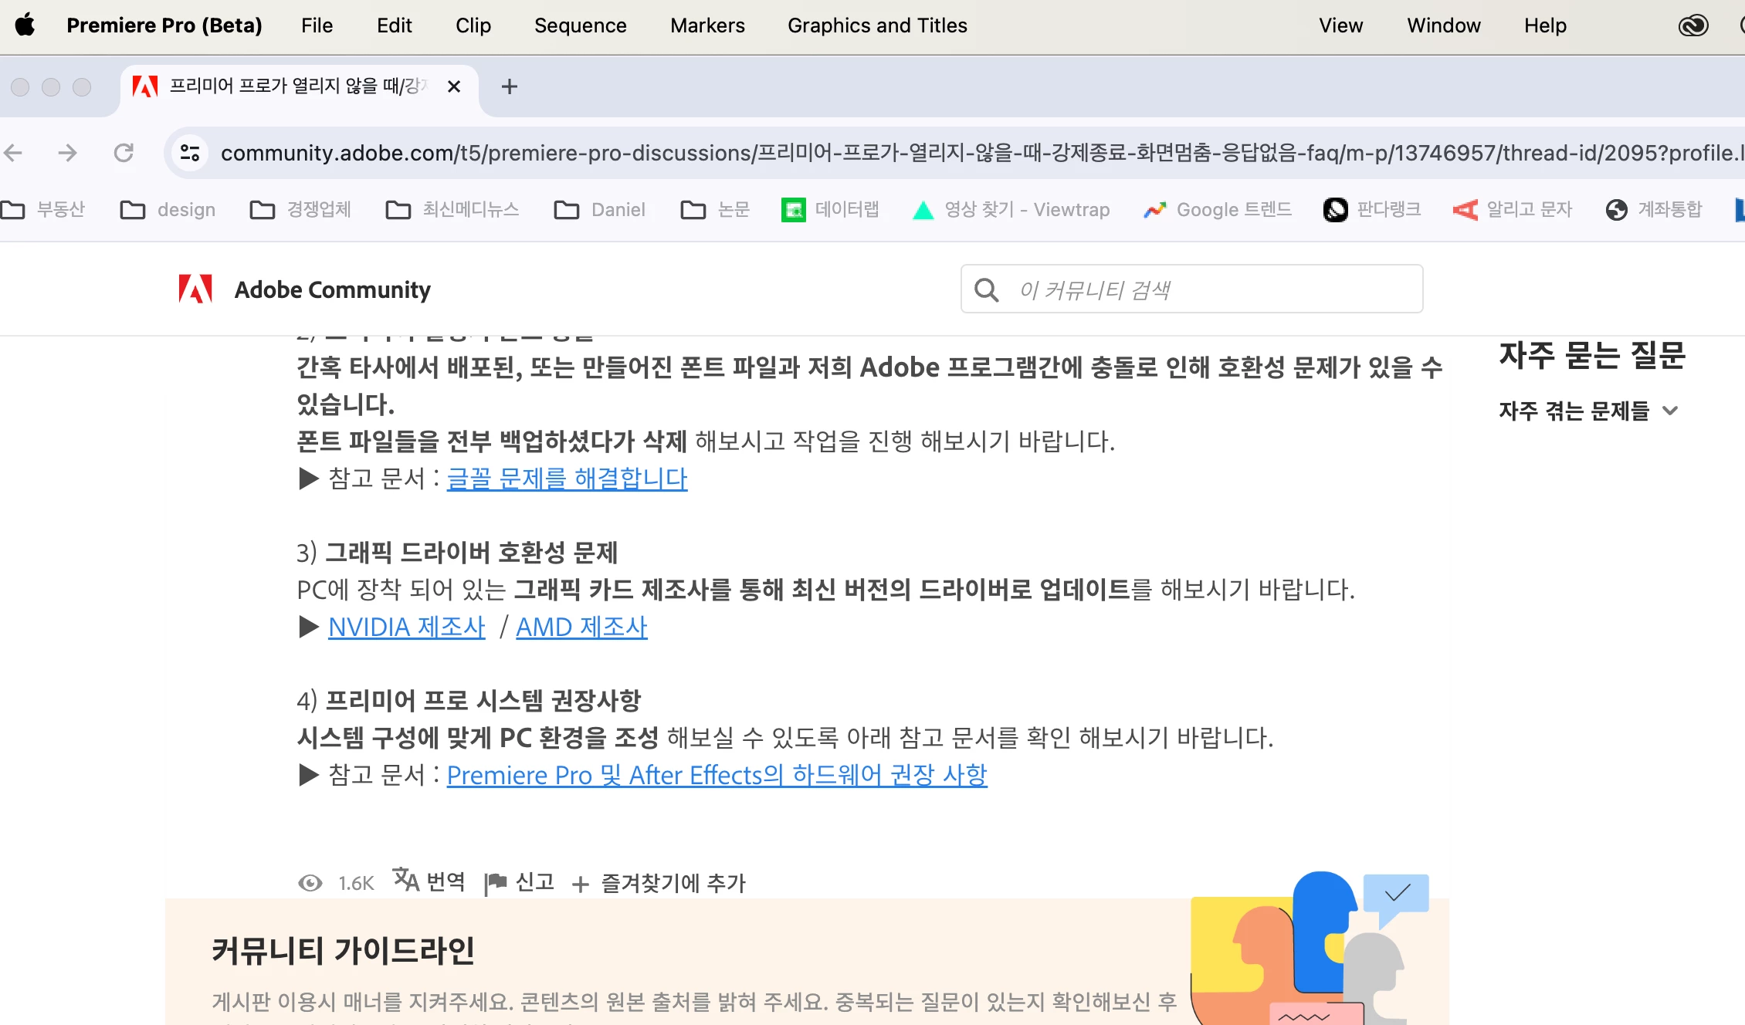
Task: Click the Adobe logo in community header
Action: (195, 289)
